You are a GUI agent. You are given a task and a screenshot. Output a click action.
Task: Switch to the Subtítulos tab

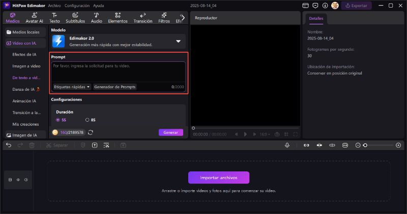(x=75, y=18)
